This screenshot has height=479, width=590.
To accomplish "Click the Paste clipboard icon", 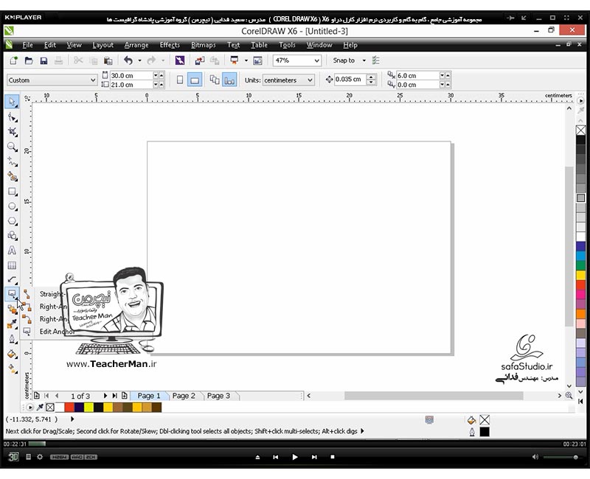I will (x=108, y=60).
